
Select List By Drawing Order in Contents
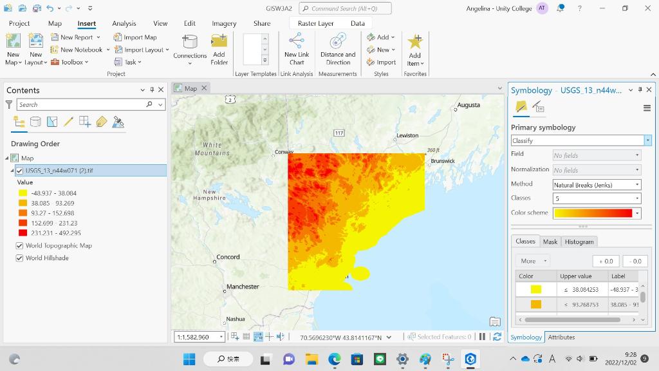[17, 122]
